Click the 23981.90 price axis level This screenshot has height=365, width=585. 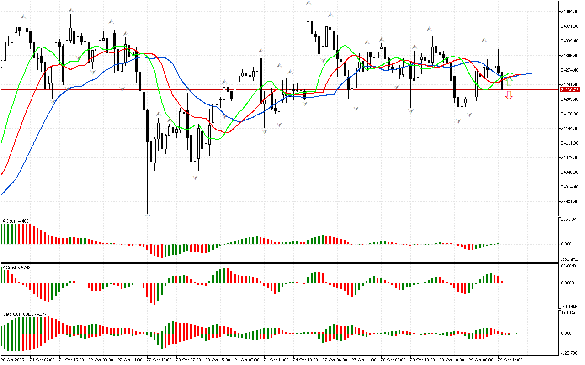569,202
